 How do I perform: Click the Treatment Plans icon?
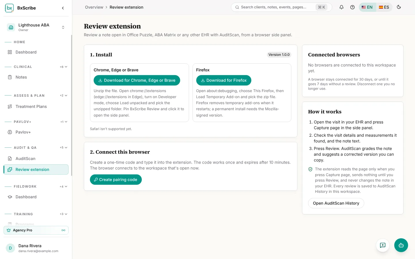pyautogui.click(x=10, y=106)
